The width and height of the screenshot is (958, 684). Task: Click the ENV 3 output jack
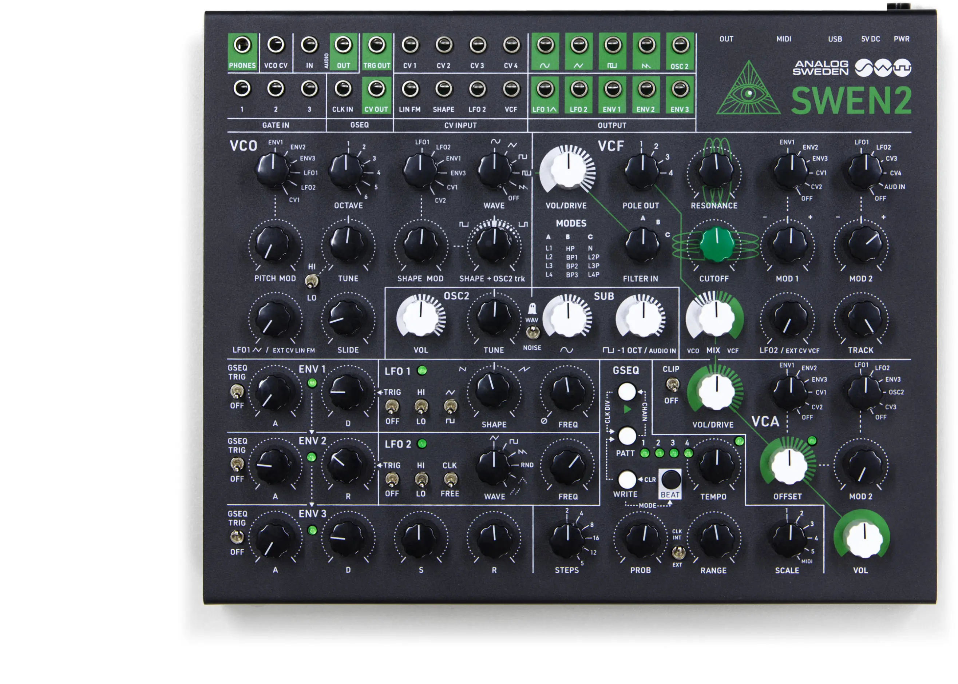pos(680,89)
